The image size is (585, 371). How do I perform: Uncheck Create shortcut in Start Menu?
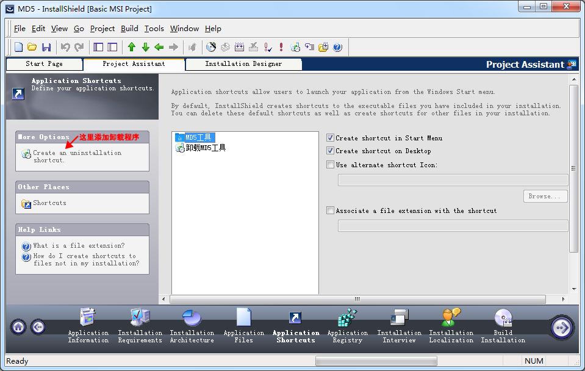click(x=330, y=138)
